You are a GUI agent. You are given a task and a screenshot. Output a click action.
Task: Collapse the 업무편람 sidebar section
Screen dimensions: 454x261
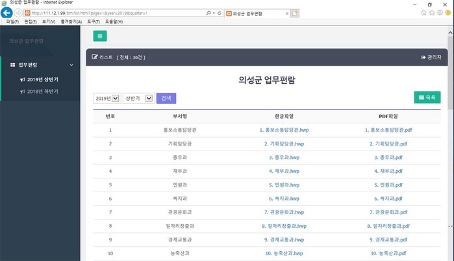(70, 65)
